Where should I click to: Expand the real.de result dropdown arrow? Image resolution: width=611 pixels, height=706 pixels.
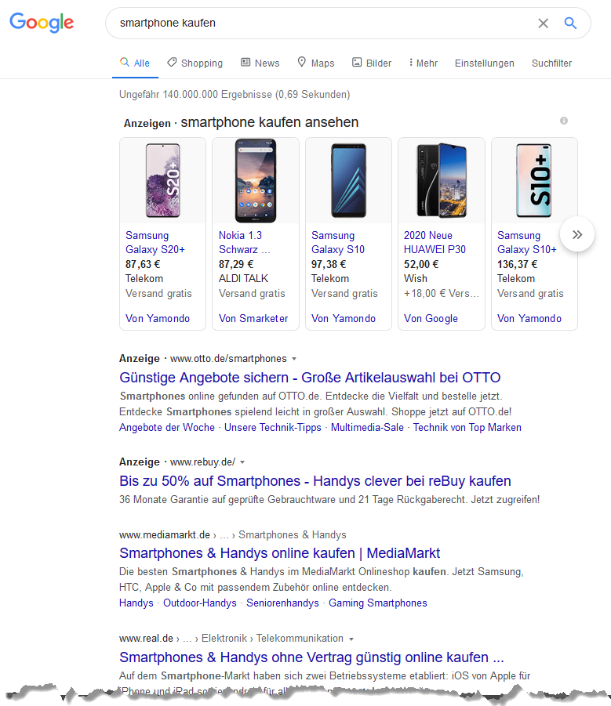[x=351, y=639]
